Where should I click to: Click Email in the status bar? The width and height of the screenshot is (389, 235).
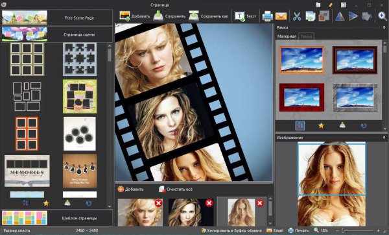[275, 230]
